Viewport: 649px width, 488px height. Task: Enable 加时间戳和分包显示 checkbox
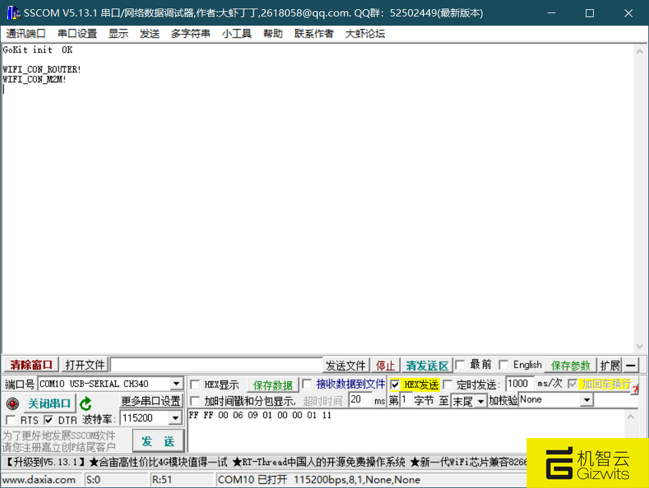pos(195,400)
